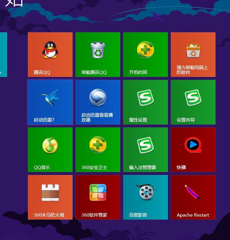Screen dimensions: 230x240
Task: Select the partially visible teal tile at left edge
Action: coord(3,54)
